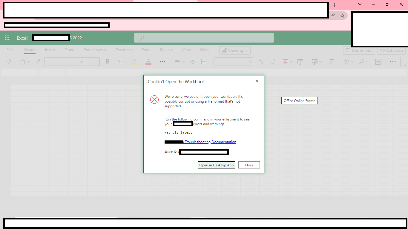Image resolution: width=408 pixels, height=229 pixels.
Task: Open a new browser tab
Action: 334,5
